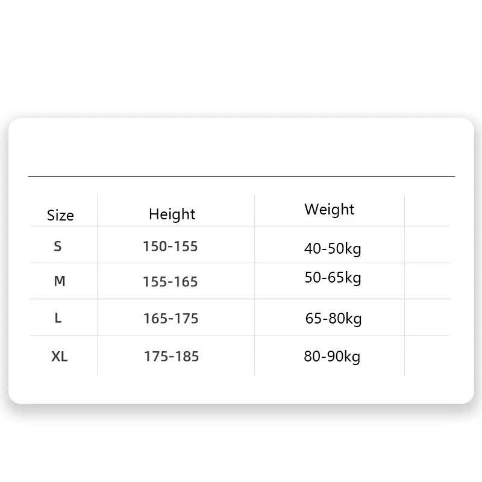Click the Height column header
This screenshot has width=482, height=482.
coord(172,214)
